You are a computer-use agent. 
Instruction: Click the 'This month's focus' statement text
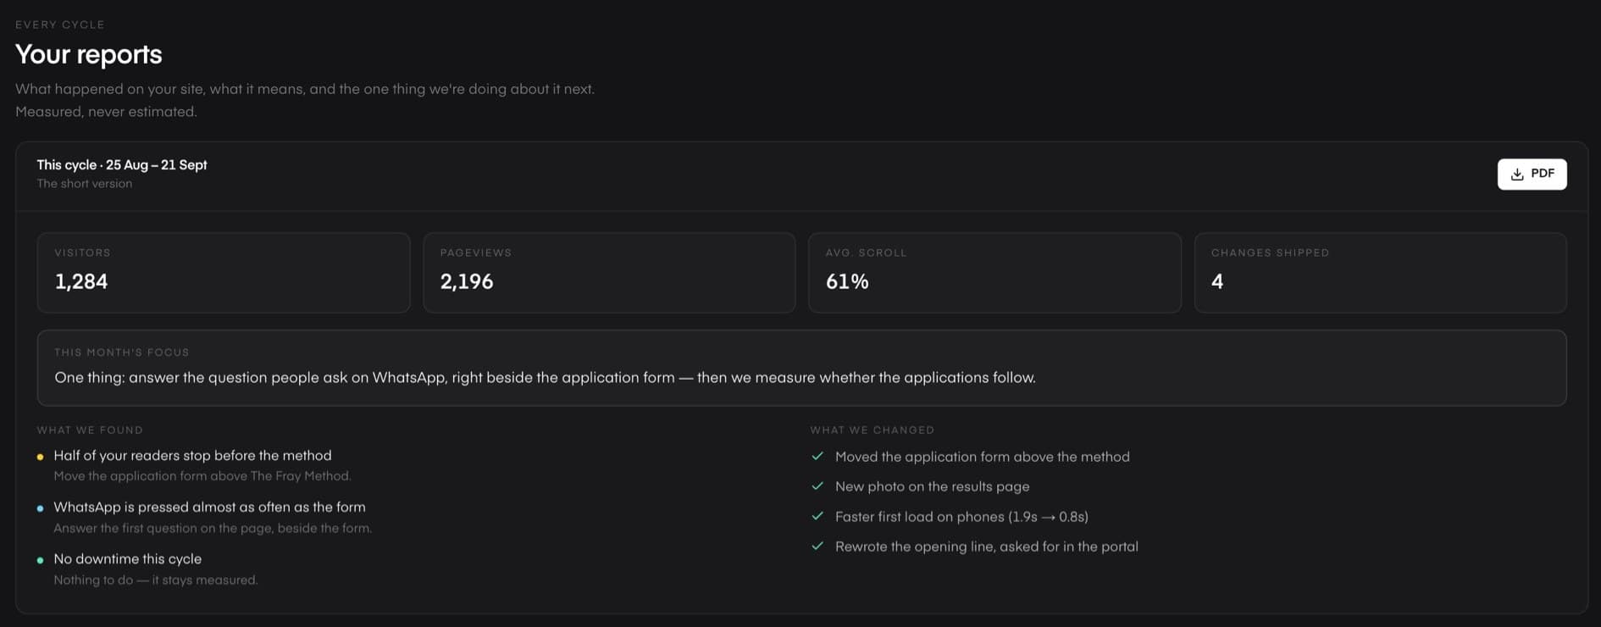pyautogui.click(x=545, y=378)
